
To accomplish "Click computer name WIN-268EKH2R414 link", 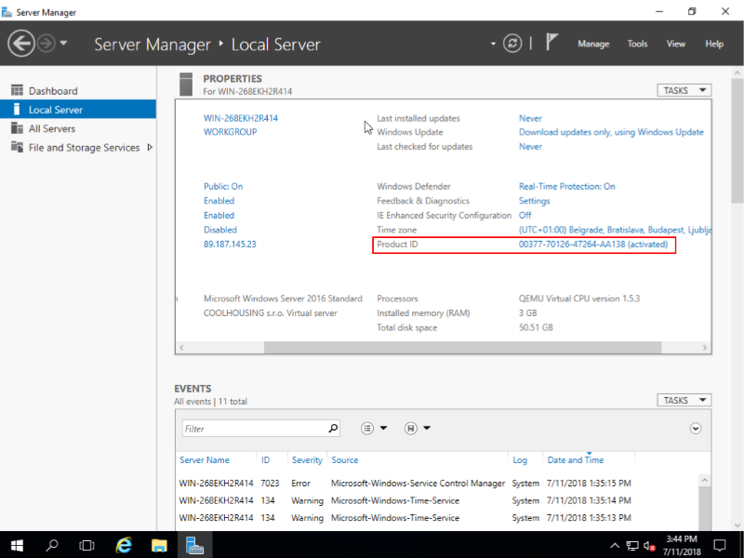I will [241, 118].
